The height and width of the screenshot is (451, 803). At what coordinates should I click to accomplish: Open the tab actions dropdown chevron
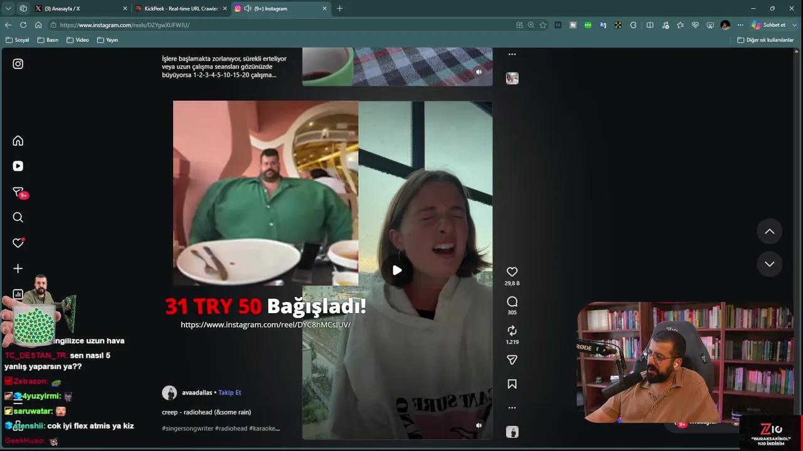click(8, 8)
